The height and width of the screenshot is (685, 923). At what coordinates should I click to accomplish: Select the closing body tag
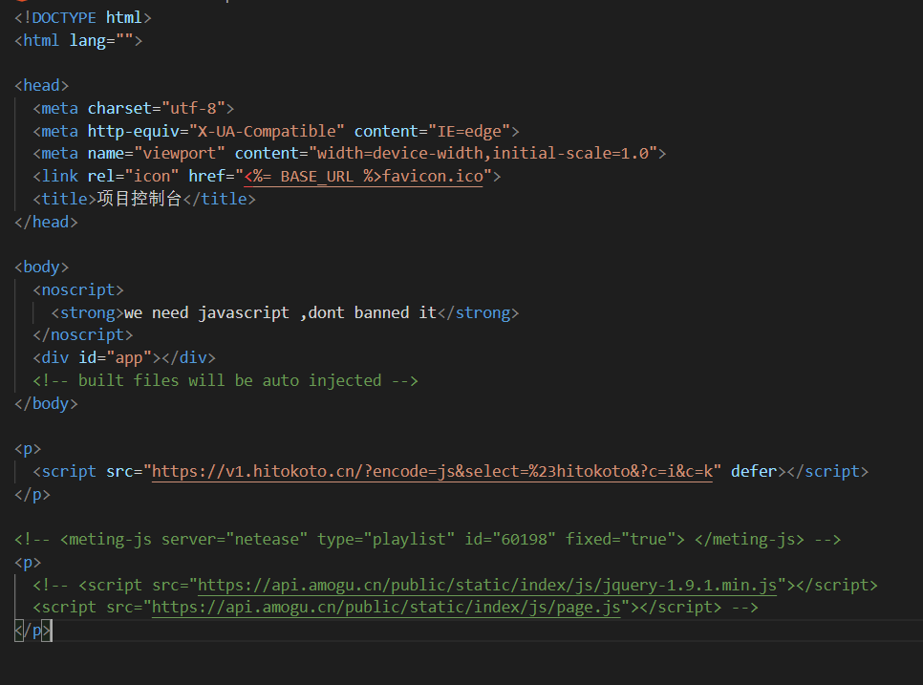coord(46,402)
